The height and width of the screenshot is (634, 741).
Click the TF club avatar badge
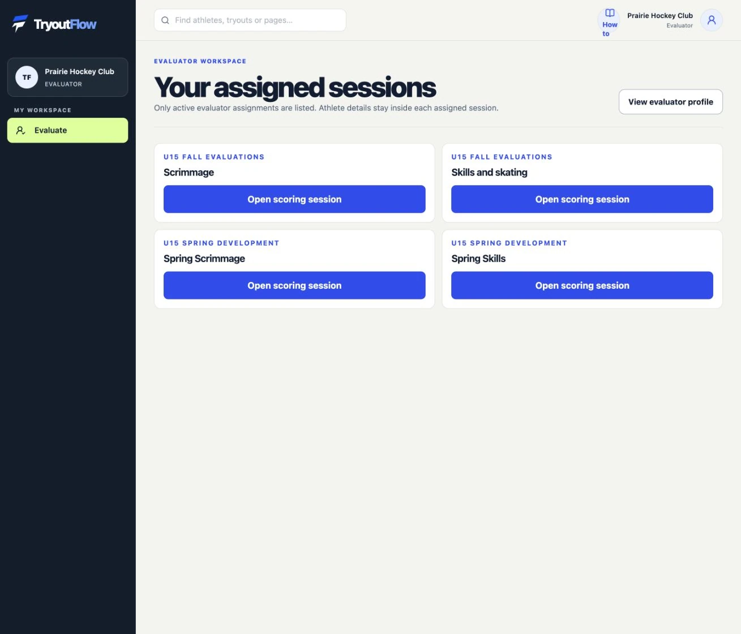click(x=27, y=78)
